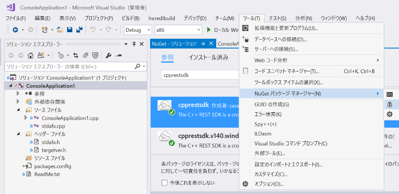This screenshot has width=399, height=194.
Task: Click the Save All icon in toolbar
Action: [x=79, y=30]
